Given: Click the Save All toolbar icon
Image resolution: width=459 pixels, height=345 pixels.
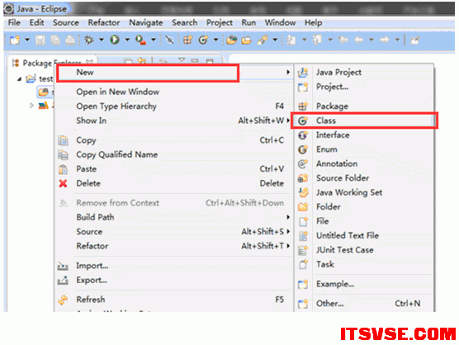Looking at the screenshot, I should 55,40.
